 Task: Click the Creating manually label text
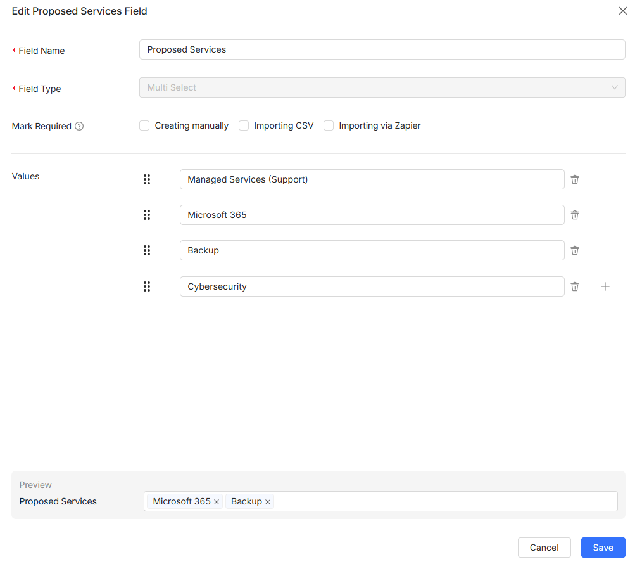click(192, 125)
